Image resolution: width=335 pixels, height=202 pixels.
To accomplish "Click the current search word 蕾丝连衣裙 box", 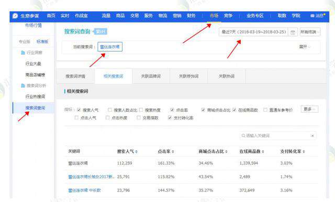I will click(x=110, y=46).
